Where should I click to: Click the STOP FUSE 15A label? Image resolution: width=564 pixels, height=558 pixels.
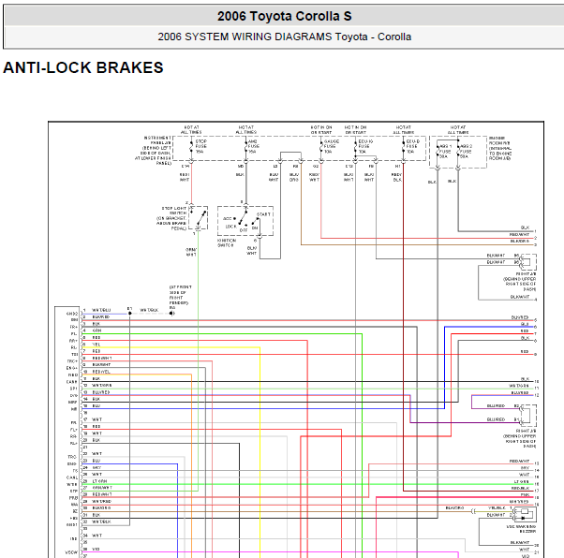coord(200,146)
